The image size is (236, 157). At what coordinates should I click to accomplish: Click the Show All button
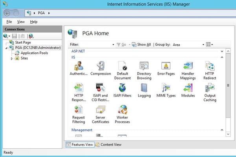coord(141,44)
